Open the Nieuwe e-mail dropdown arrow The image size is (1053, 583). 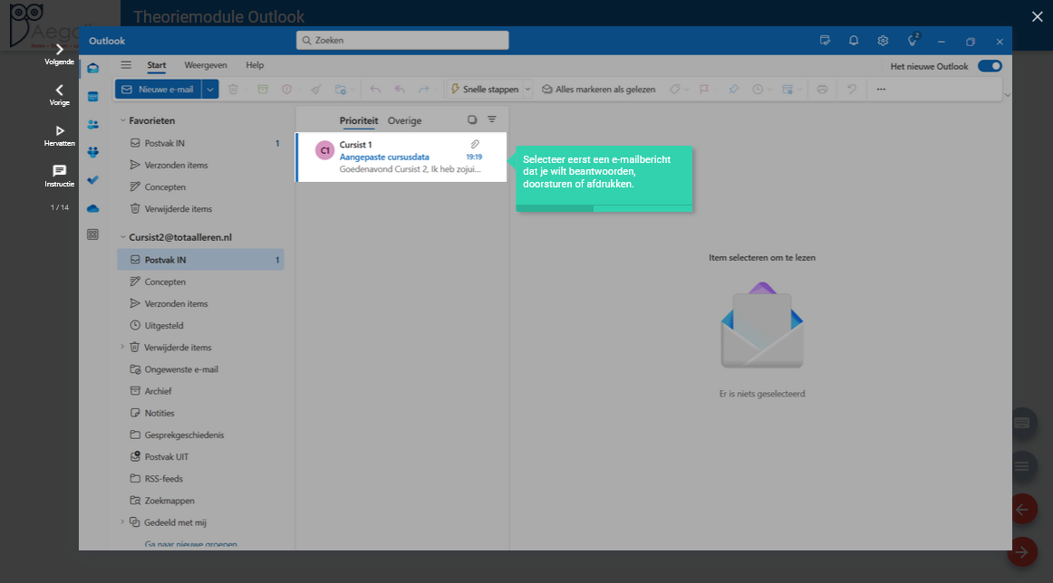[x=210, y=90]
